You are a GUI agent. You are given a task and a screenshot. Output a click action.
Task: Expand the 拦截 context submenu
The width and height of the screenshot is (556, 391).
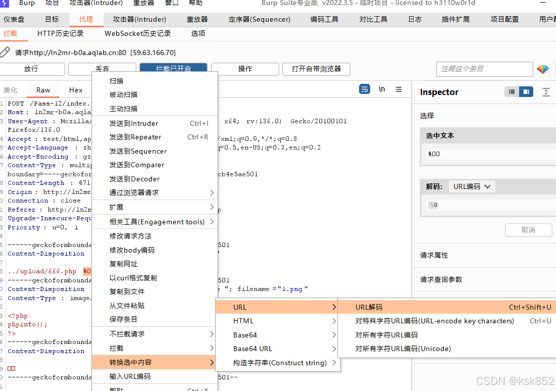(x=155, y=348)
